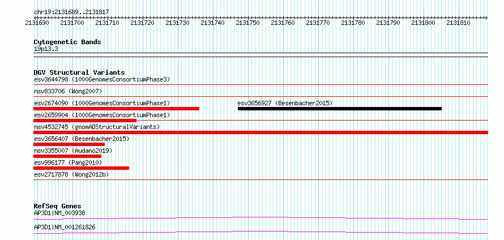Select variant label esv3656407 (Besenbacher2015)
The height and width of the screenshot is (240, 504).
coord(82,139)
